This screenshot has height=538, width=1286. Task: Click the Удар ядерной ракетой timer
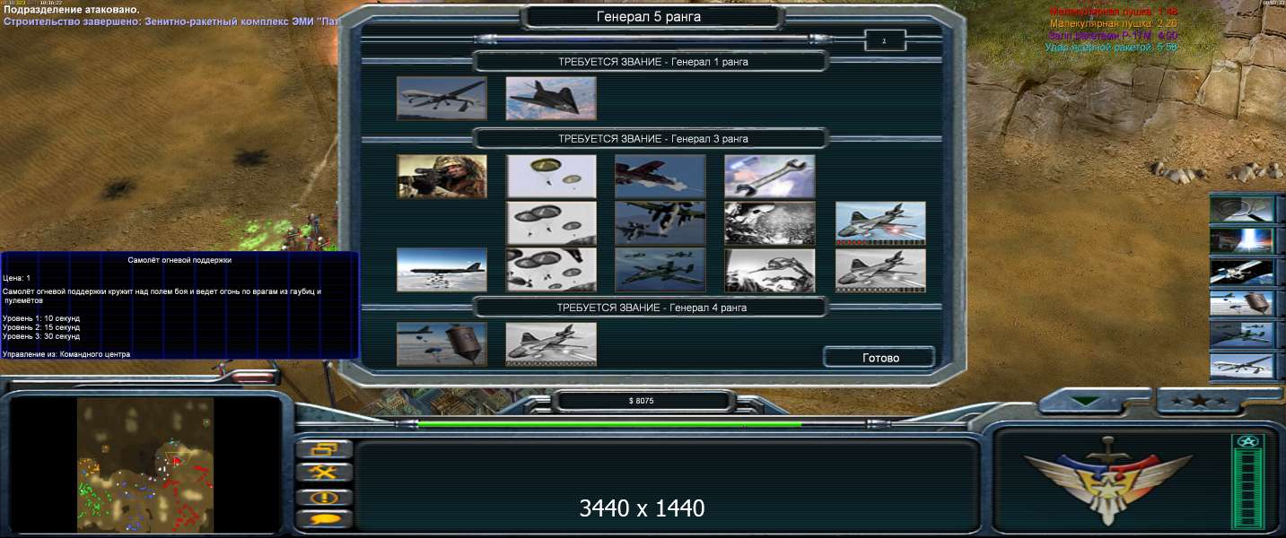tap(1111, 47)
